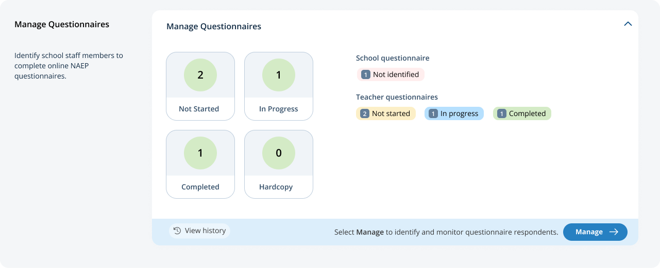660x268 pixels.
Task: Click the blue In progress teacher badge
Action: tap(454, 113)
